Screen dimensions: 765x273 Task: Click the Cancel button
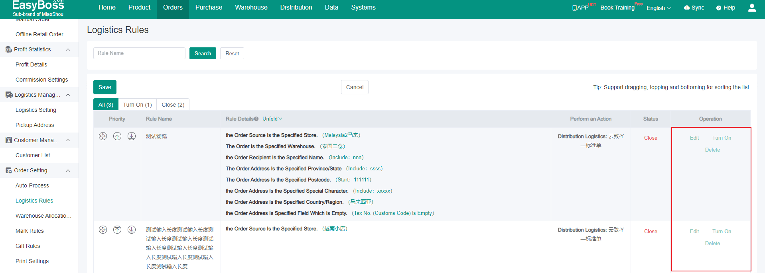[x=355, y=87]
